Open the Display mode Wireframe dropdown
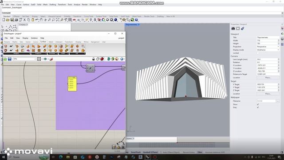284x160 pixels. [x=268, y=50]
